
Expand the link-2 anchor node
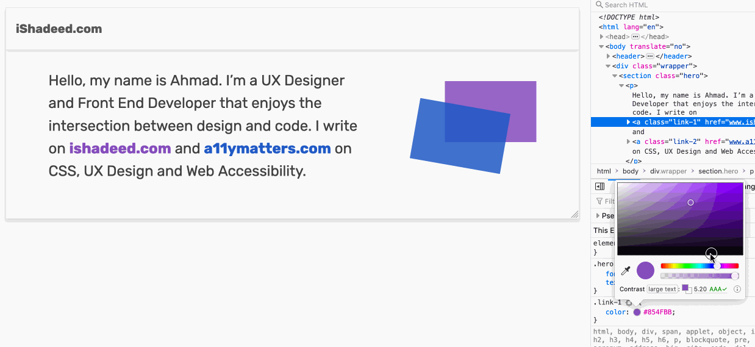pyautogui.click(x=629, y=141)
